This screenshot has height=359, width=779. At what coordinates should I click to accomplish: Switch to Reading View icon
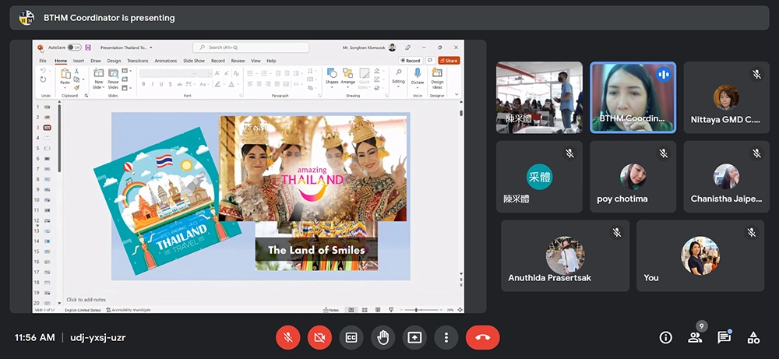[x=378, y=310]
